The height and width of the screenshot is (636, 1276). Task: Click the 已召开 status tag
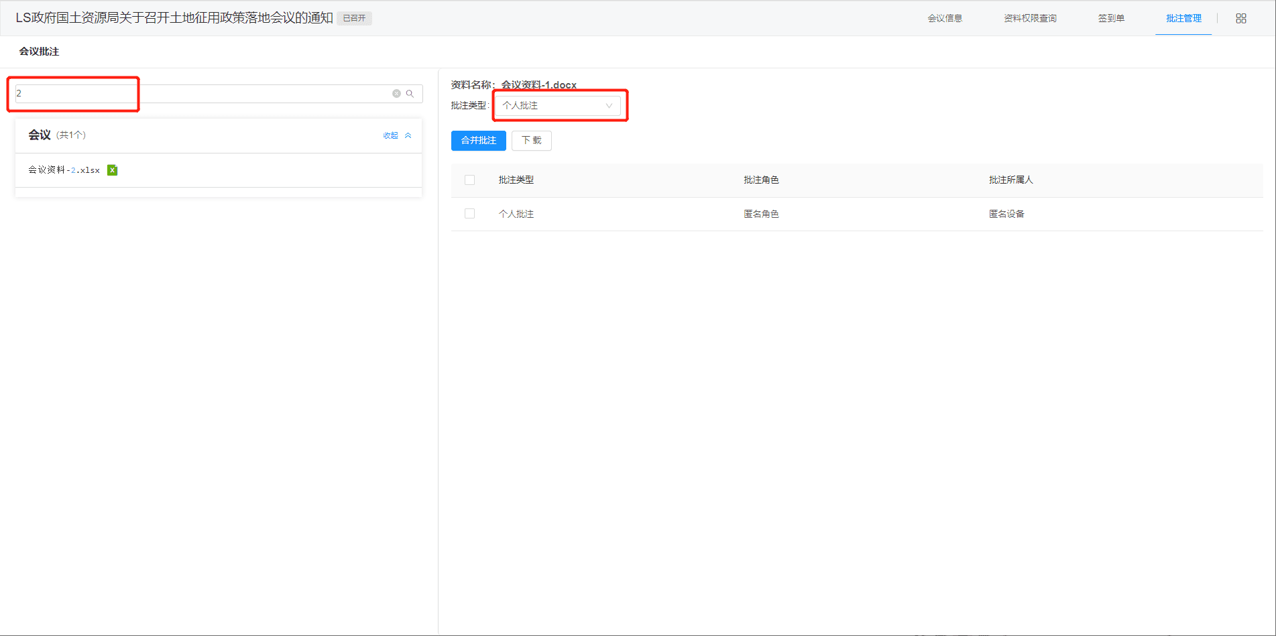point(354,18)
